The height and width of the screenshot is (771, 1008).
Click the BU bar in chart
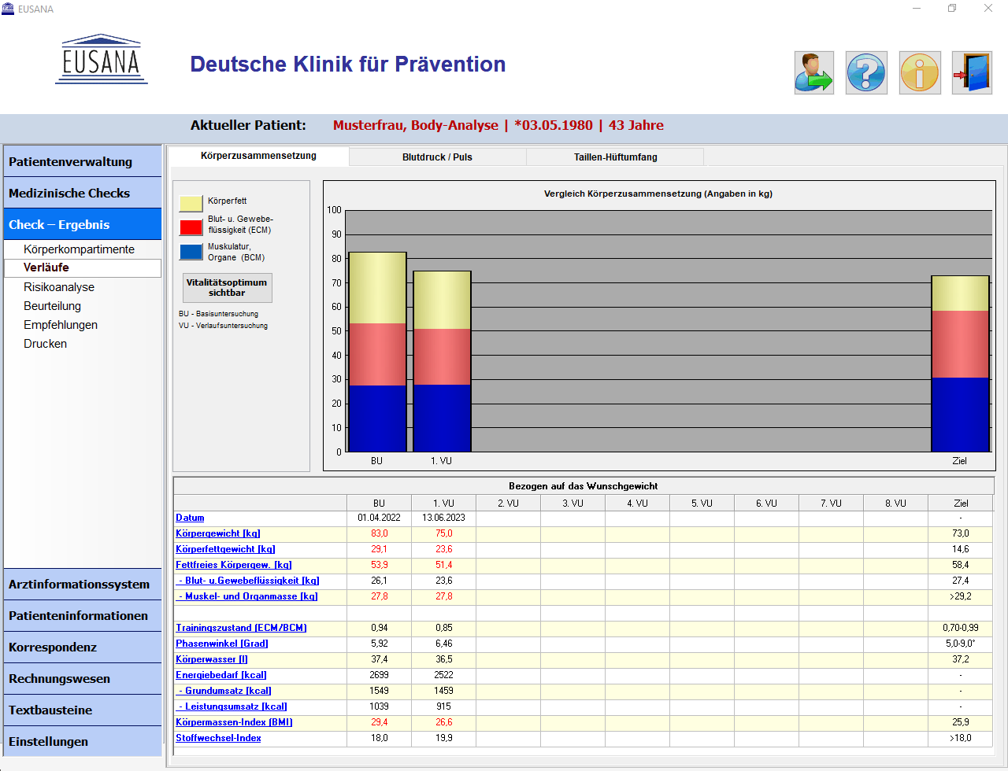tap(378, 352)
